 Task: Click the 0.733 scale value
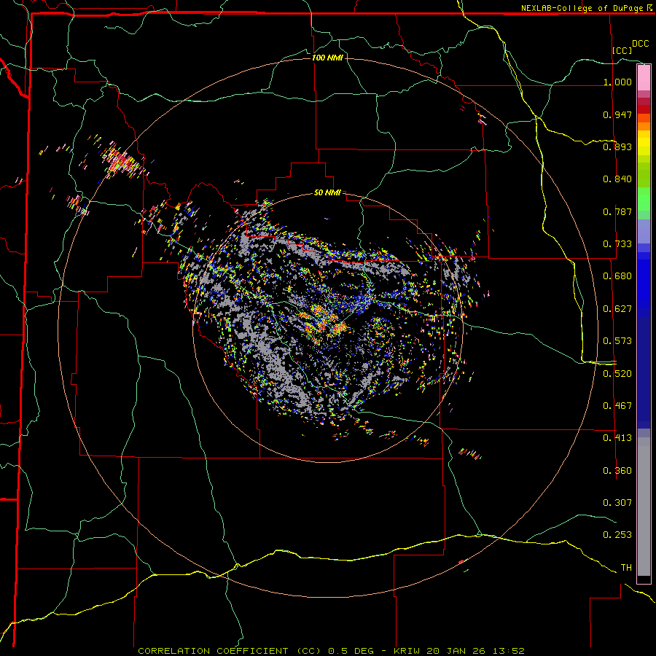pyautogui.click(x=617, y=244)
